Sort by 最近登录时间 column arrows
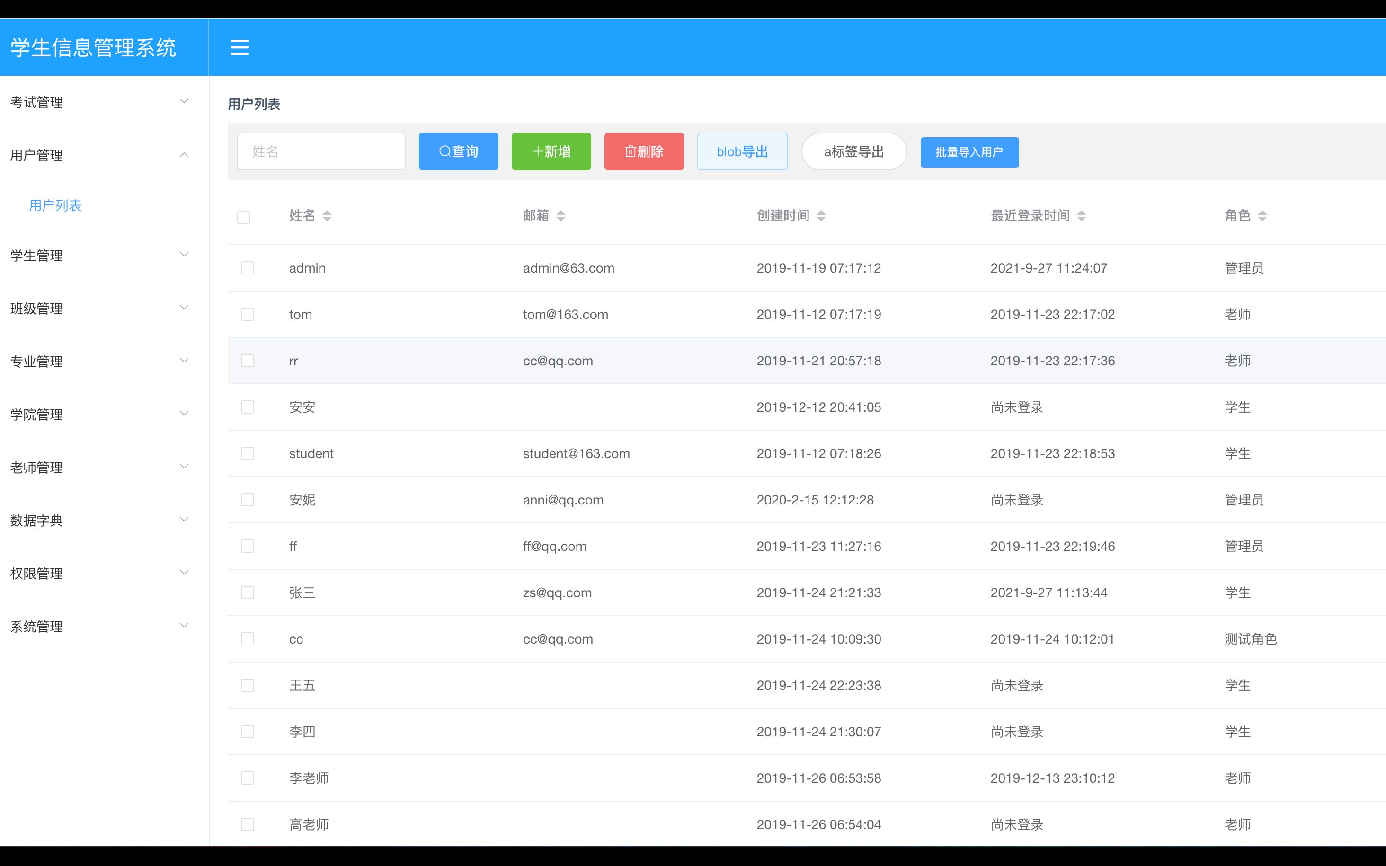The image size is (1386, 866). pos(1081,216)
